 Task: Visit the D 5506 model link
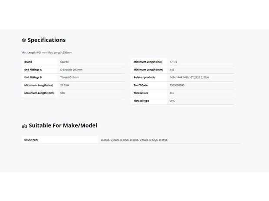163,140
